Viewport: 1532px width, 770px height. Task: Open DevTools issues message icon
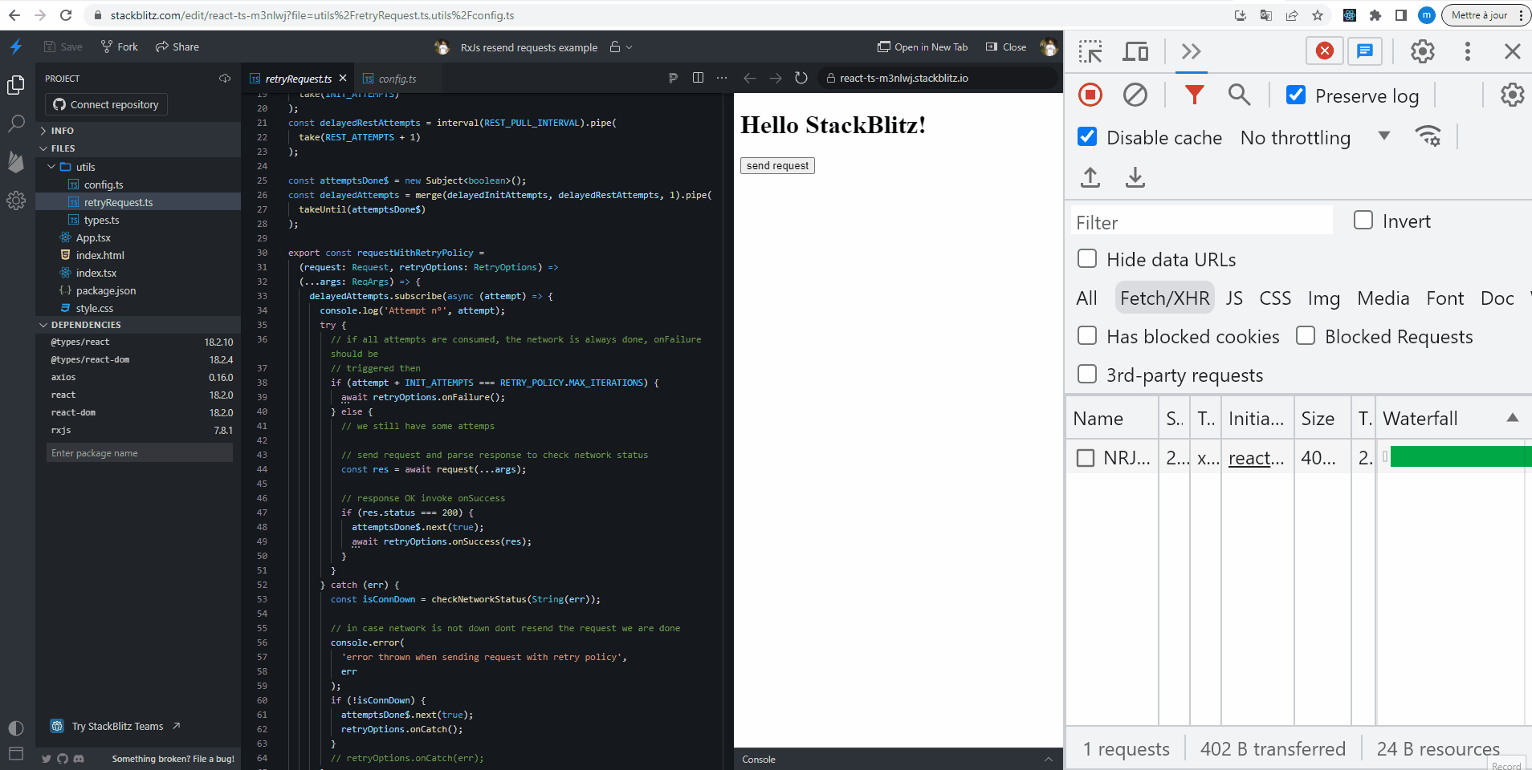point(1365,51)
